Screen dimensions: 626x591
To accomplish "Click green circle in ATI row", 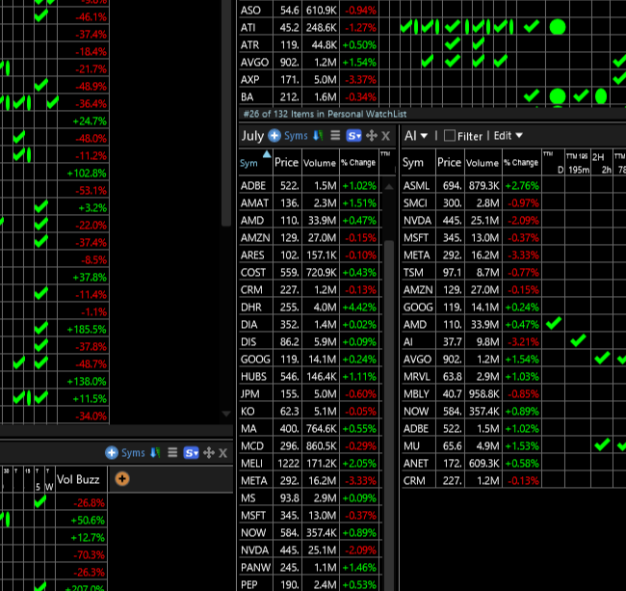I will [x=558, y=27].
